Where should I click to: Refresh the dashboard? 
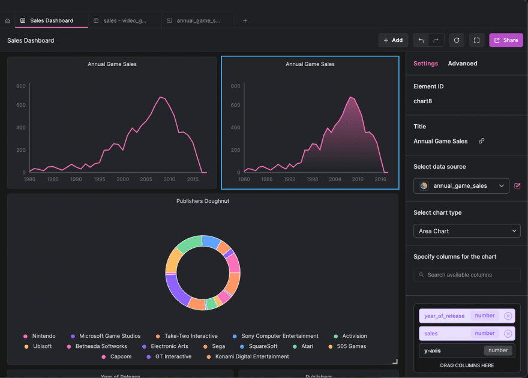click(x=457, y=40)
